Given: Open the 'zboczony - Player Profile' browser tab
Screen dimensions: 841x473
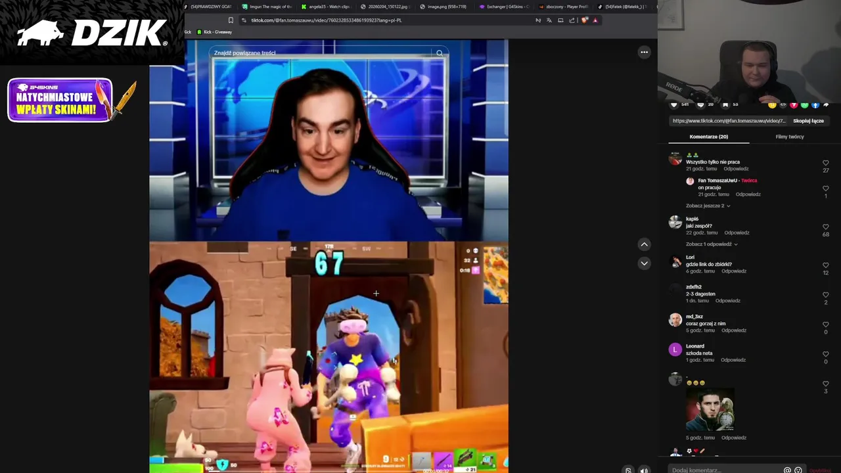Looking at the screenshot, I should click(x=563, y=7).
